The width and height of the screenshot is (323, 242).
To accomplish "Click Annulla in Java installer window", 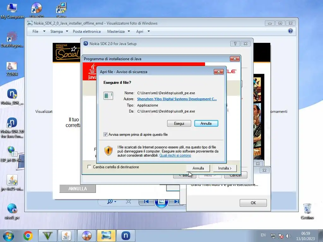I will tap(198, 168).
